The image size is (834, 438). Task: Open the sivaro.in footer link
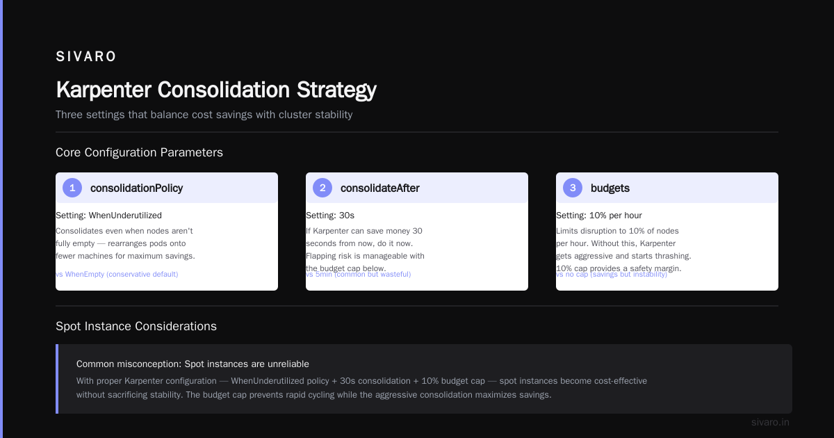click(770, 422)
